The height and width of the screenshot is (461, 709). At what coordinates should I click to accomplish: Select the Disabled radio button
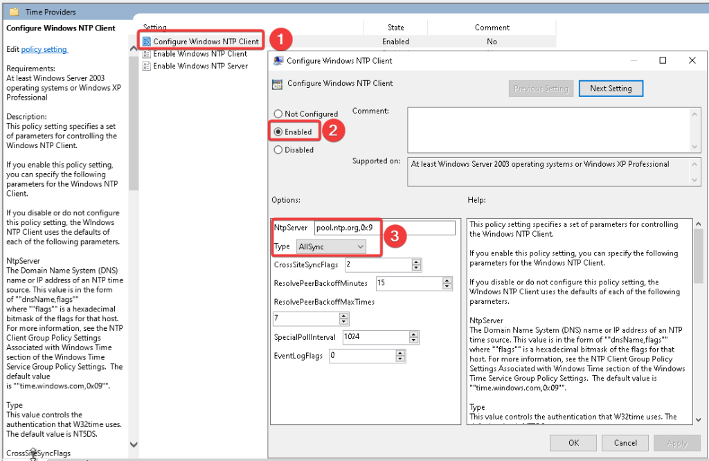(x=278, y=150)
